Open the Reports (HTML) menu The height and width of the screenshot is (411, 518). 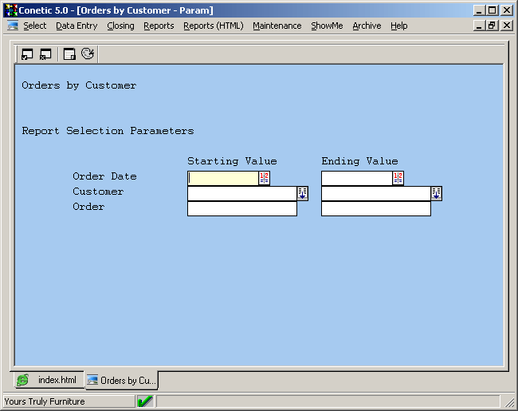click(213, 26)
